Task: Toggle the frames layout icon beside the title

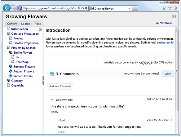Action: point(174,16)
